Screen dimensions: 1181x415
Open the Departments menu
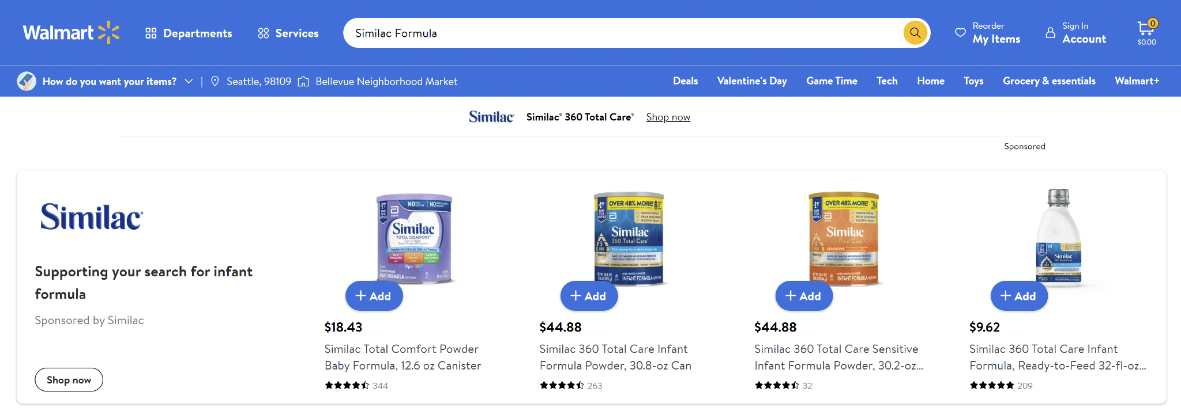click(189, 33)
